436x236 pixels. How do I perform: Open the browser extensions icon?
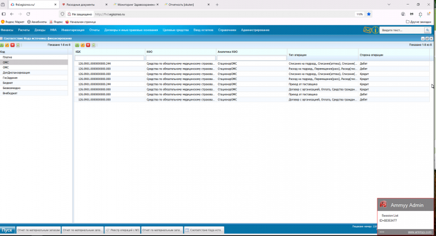pyautogui.click(x=420, y=14)
